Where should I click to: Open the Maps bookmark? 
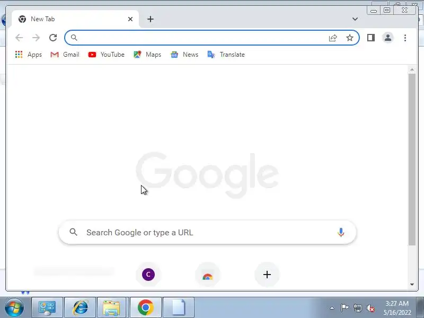tap(147, 55)
